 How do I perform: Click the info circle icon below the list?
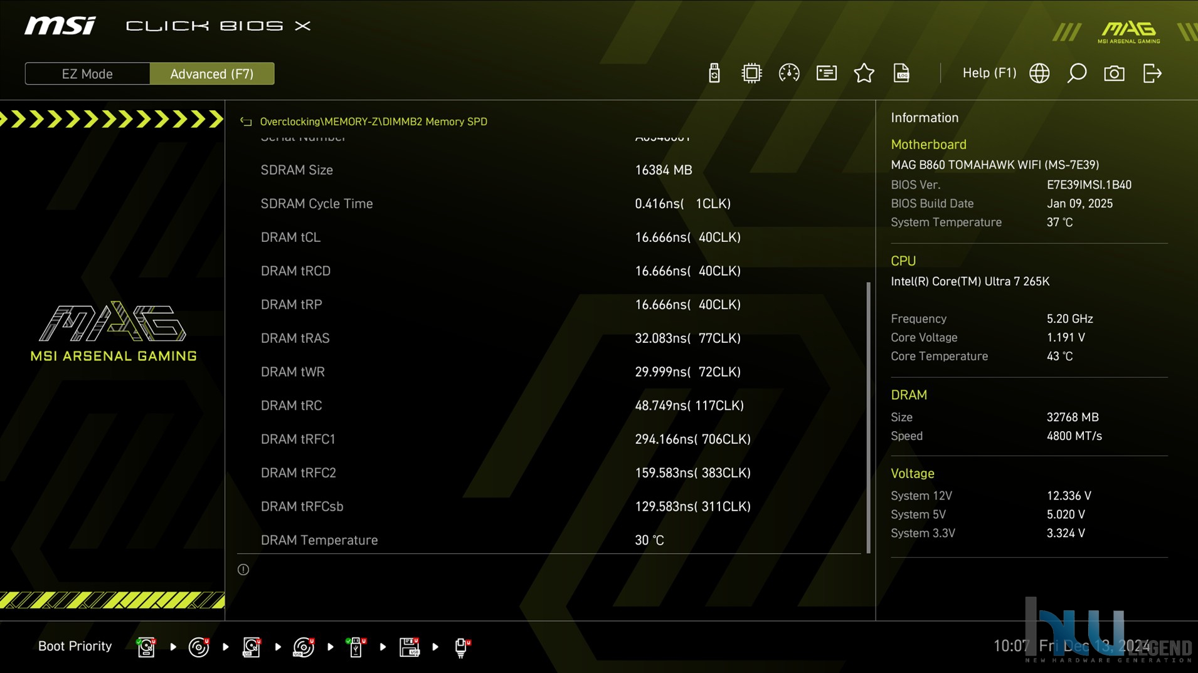point(243,570)
